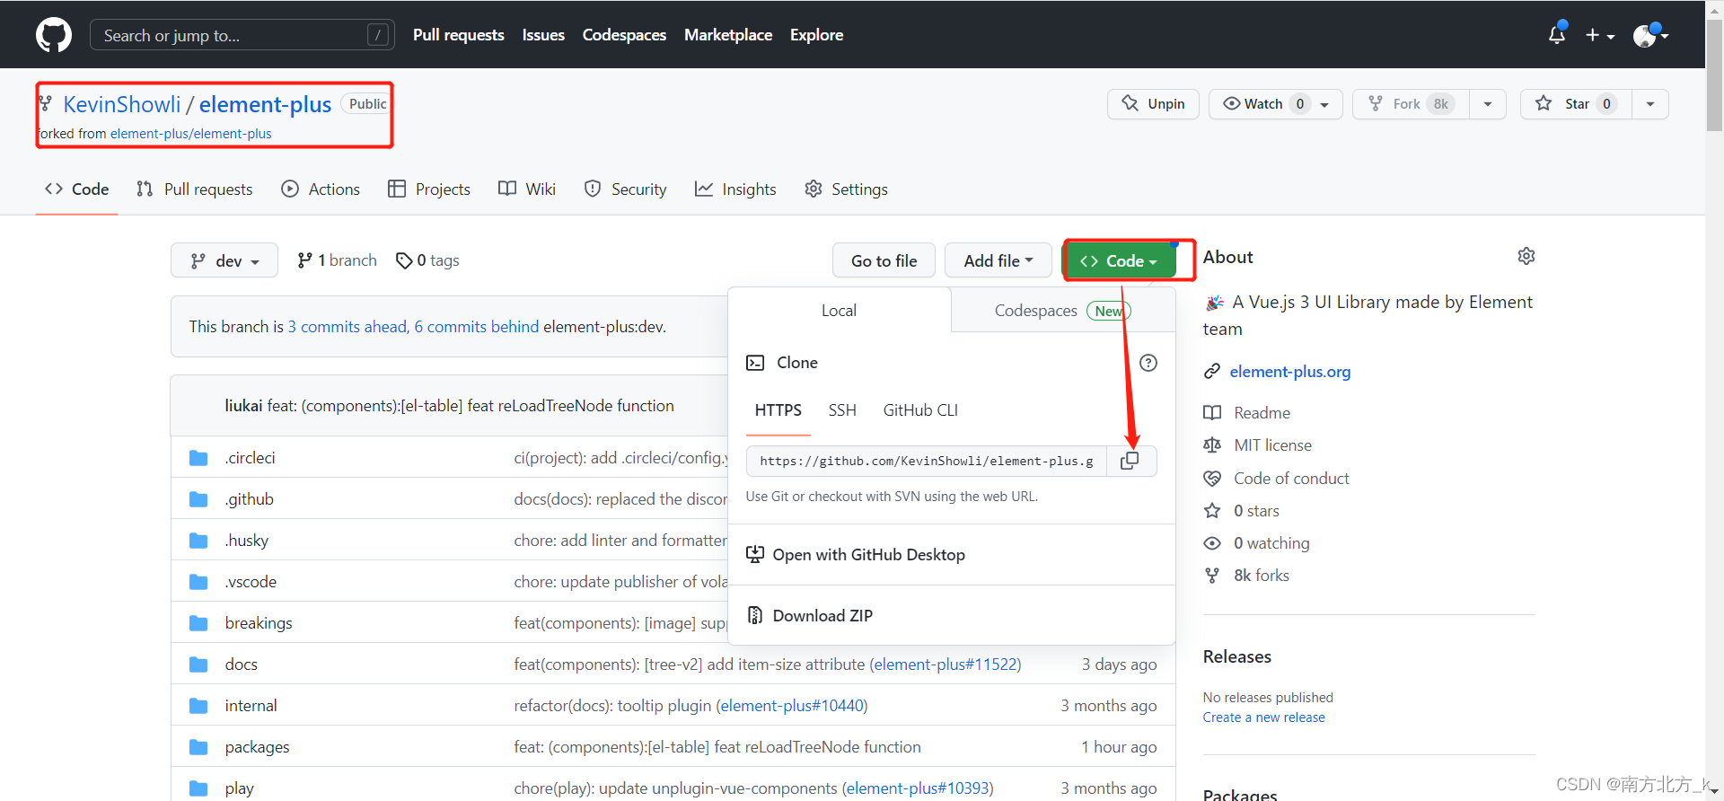Open the notifications bell

point(1557,35)
